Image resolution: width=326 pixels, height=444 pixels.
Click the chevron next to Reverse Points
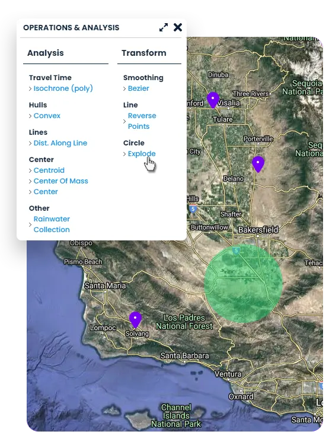124,121
